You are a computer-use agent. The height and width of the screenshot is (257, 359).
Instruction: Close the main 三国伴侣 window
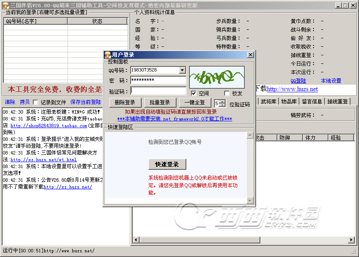pos(353,5)
